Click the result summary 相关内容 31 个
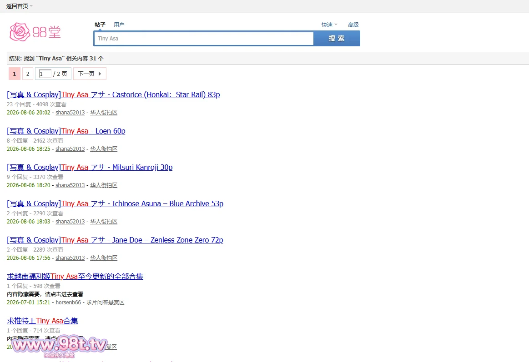The image size is (529, 362). click(85, 58)
